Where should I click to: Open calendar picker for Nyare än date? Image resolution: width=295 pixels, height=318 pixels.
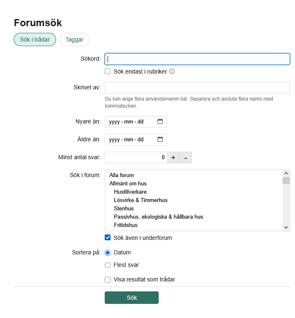[x=160, y=122]
